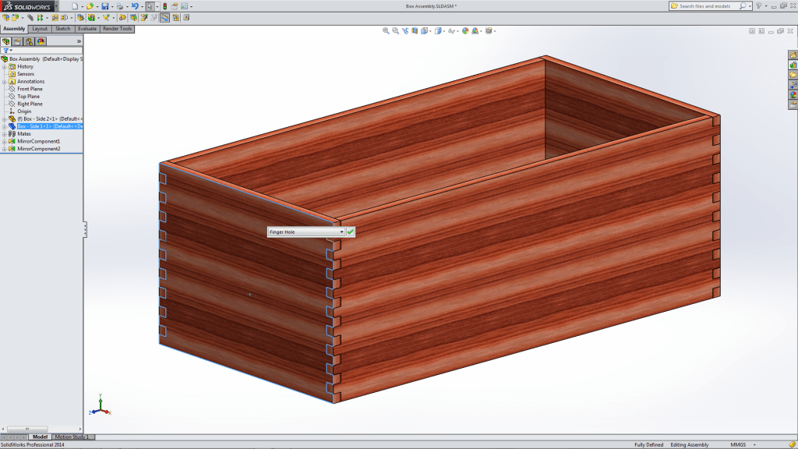Expand the Box - Side 2<1> component

coord(4,119)
